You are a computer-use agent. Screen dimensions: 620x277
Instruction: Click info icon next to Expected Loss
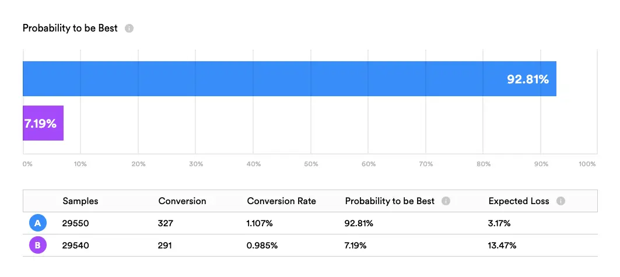tap(561, 201)
